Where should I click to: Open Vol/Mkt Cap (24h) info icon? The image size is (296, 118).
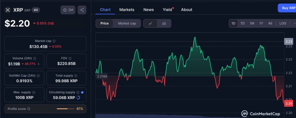pyautogui.click(x=38, y=76)
